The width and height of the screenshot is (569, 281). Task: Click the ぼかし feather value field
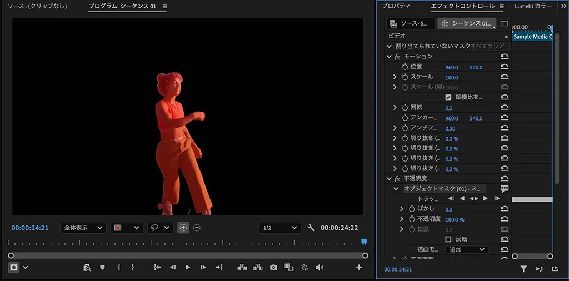pyautogui.click(x=448, y=209)
